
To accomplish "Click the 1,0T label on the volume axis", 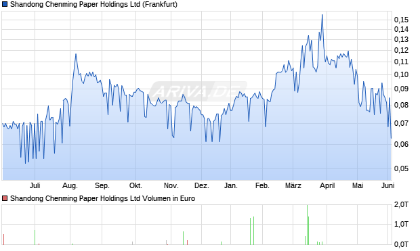I will (401, 224).
